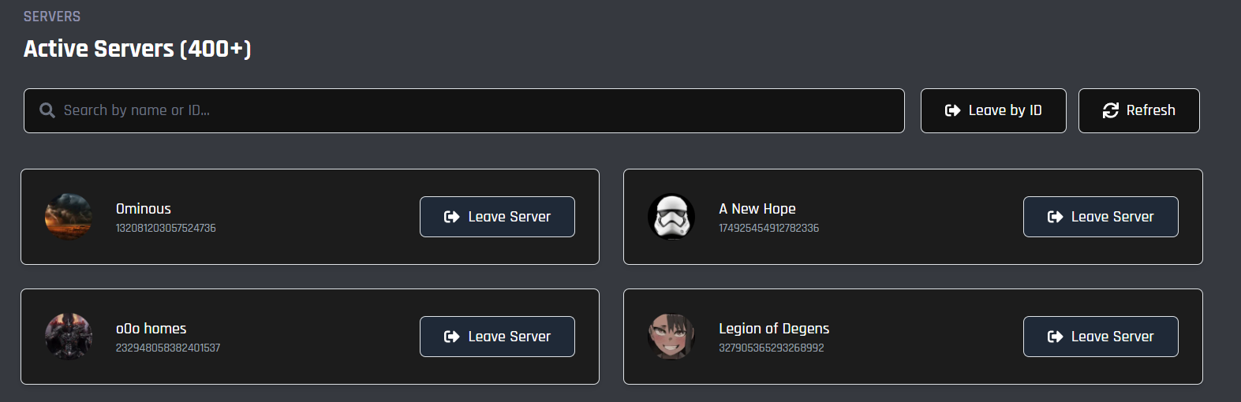Viewport: 1241px width, 402px height.
Task: Focus the Search by name or ID field
Action: (464, 110)
